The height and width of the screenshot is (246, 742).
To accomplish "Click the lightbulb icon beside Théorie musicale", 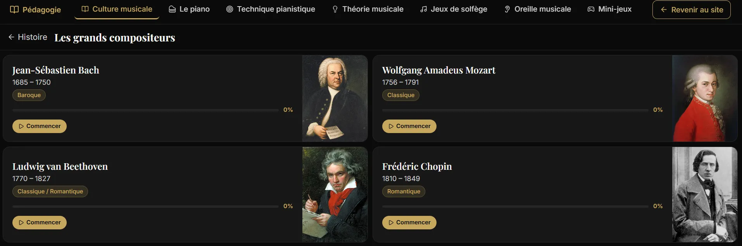I will click(334, 9).
